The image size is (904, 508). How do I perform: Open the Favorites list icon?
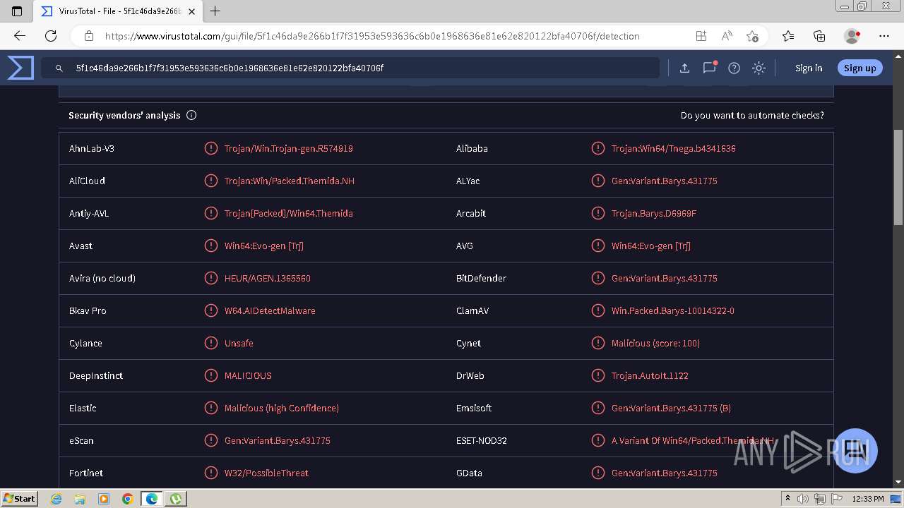(x=788, y=36)
